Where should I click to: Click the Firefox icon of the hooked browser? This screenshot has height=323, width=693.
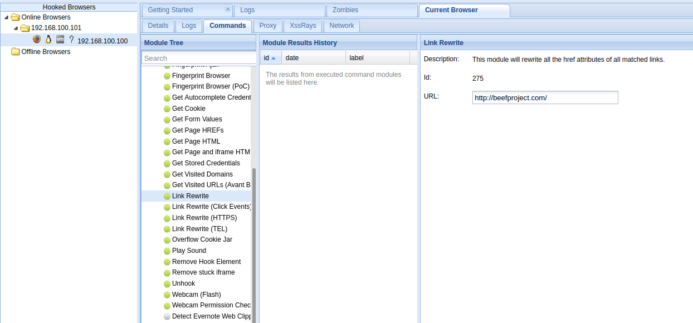(x=37, y=40)
